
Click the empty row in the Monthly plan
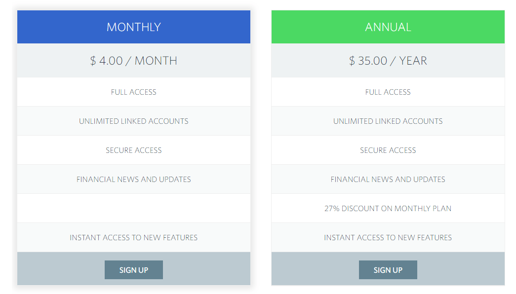point(133,208)
